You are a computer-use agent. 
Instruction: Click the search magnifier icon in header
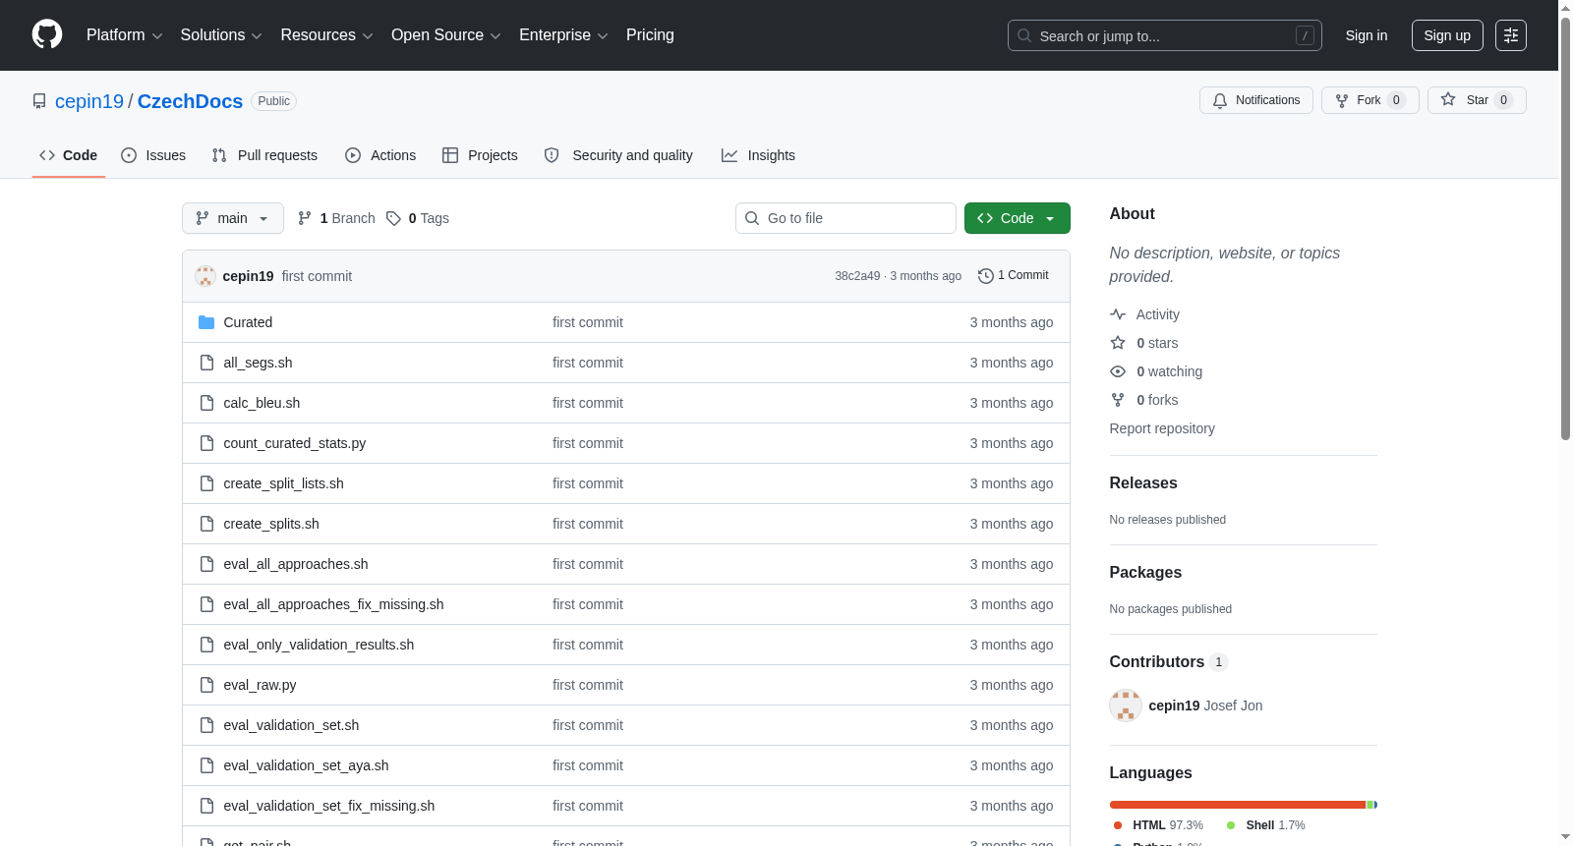pyautogui.click(x=1024, y=35)
